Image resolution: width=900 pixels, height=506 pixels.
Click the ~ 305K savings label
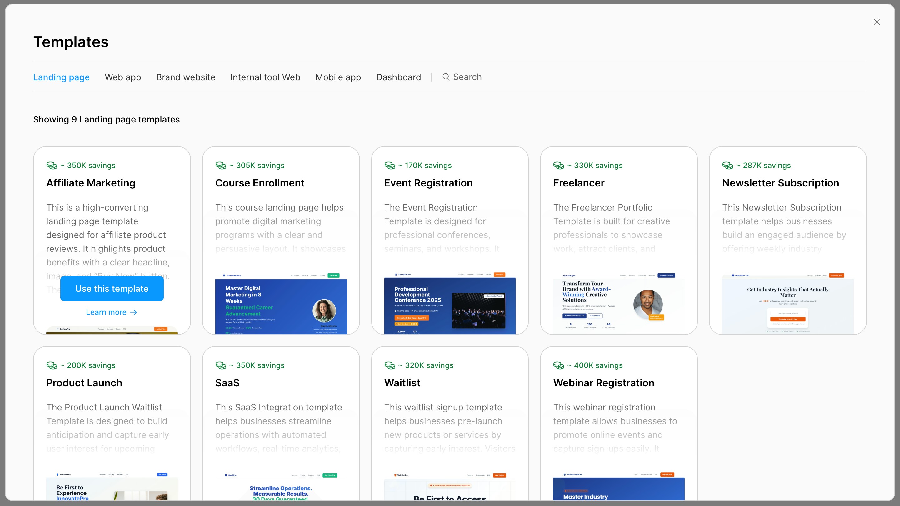257,166
